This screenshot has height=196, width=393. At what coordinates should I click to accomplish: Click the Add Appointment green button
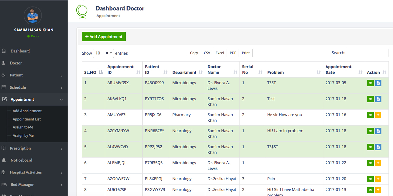click(x=104, y=37)
